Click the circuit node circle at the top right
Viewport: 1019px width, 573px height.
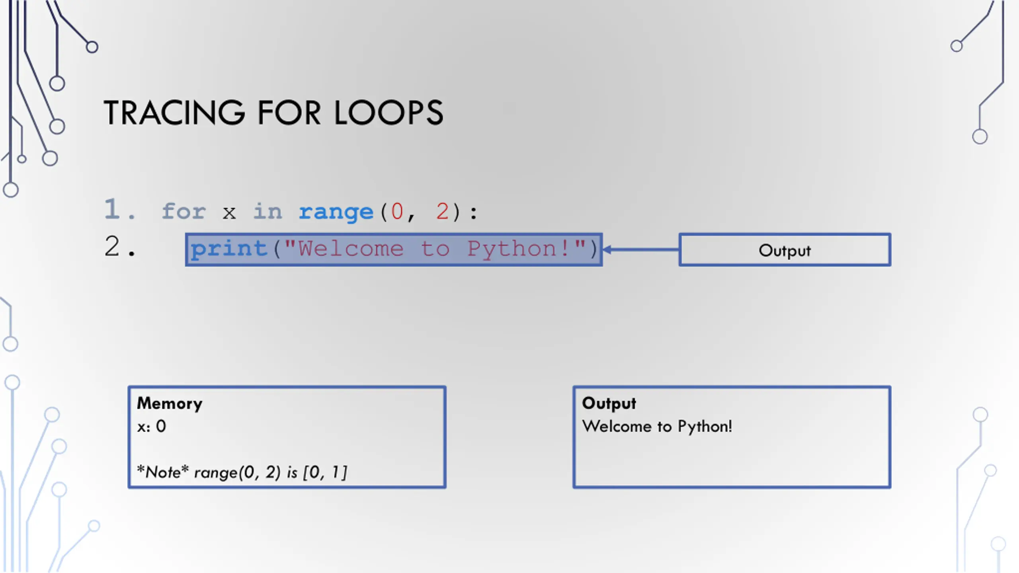[x=956, y=46]
